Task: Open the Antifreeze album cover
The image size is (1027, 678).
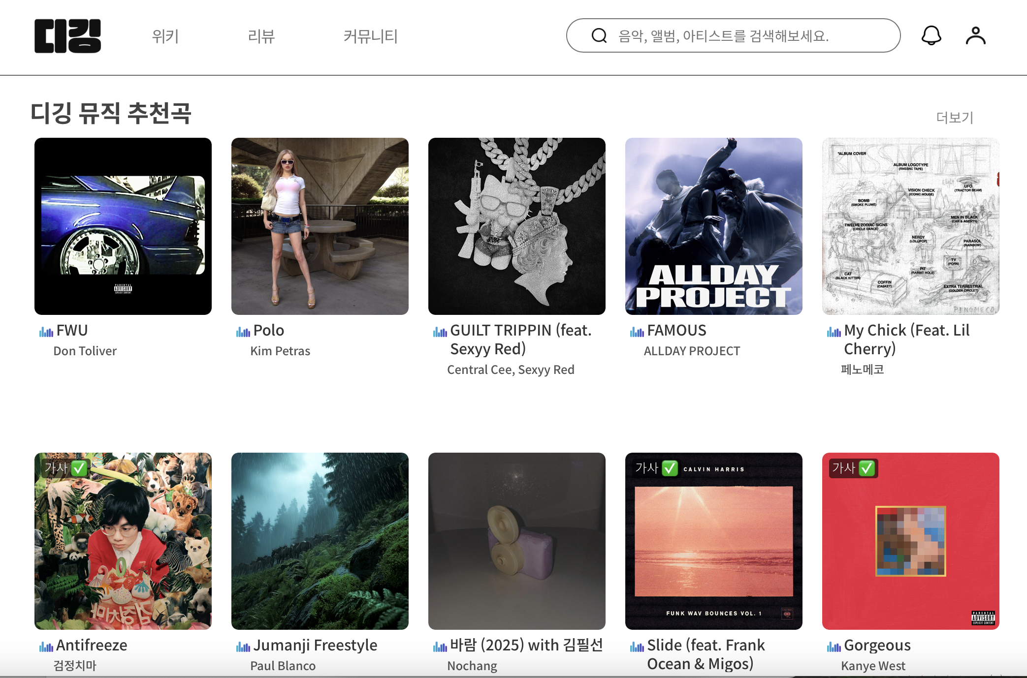Action: 123,541
